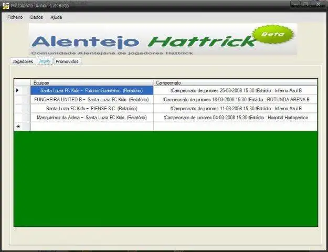Switch to the Jogadores tab

[23, 61]
